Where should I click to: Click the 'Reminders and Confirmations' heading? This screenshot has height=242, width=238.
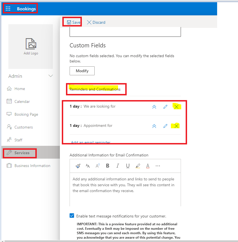(95, 89)
